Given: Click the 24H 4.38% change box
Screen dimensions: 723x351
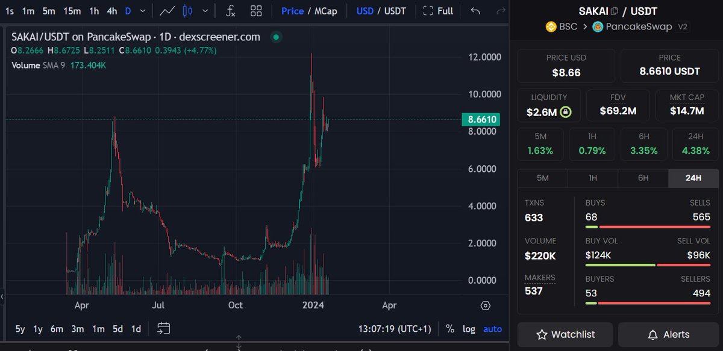Looking at the screenshot, I should pyautogui.click(x=695, y=144).
